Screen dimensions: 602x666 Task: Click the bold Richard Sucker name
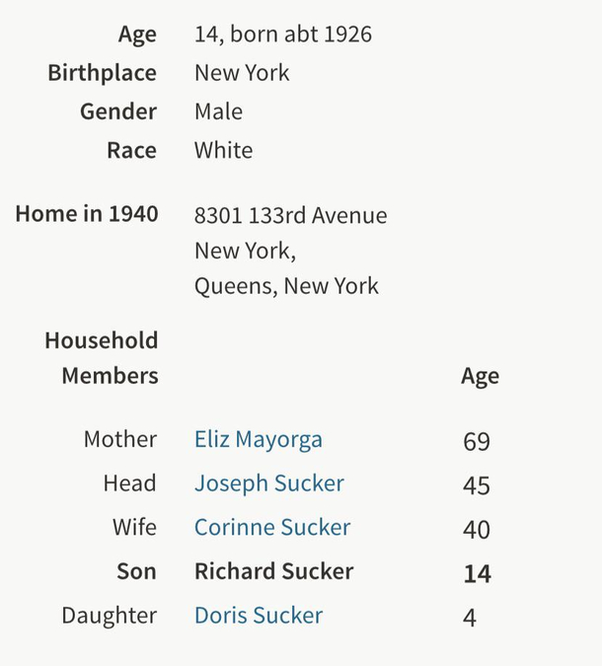point(273,571)
